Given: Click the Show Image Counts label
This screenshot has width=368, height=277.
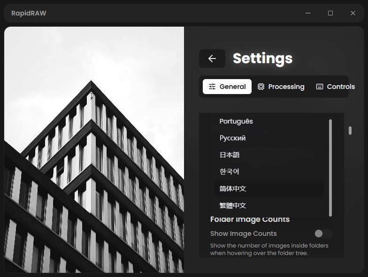Looking at the screenshot, I should (x=243, y=233).
